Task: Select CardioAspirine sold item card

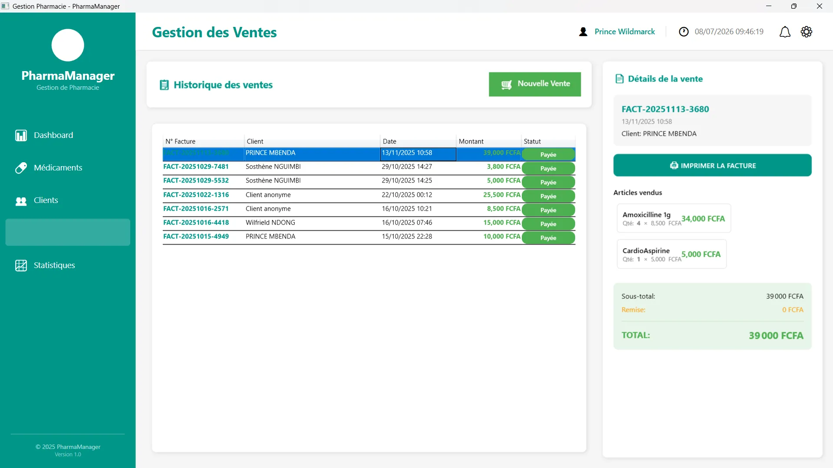Action: 672,254
